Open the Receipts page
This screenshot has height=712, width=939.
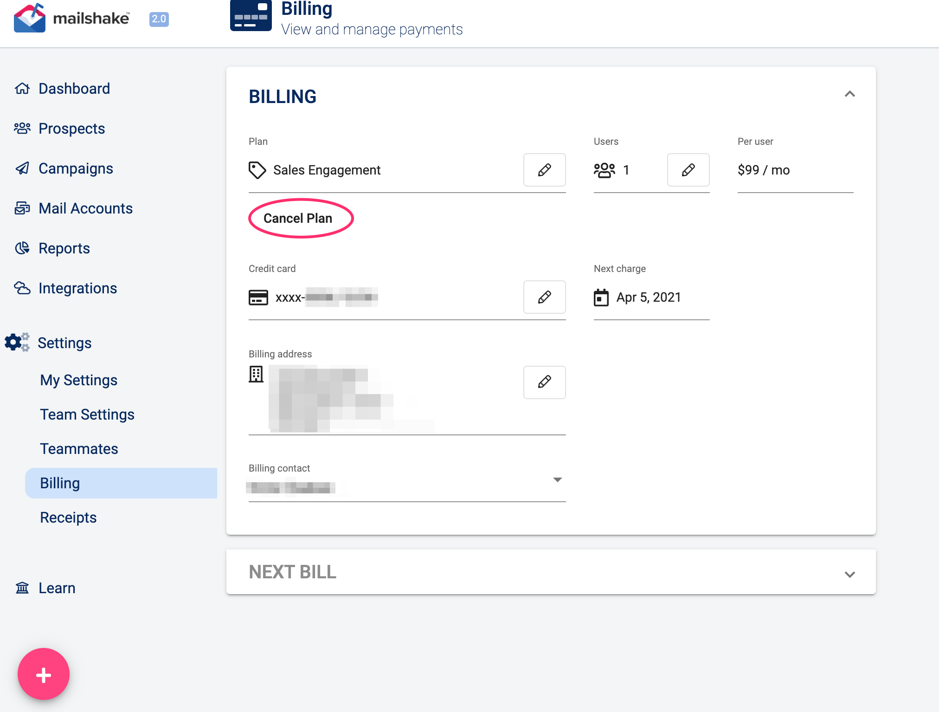(68, 517)
